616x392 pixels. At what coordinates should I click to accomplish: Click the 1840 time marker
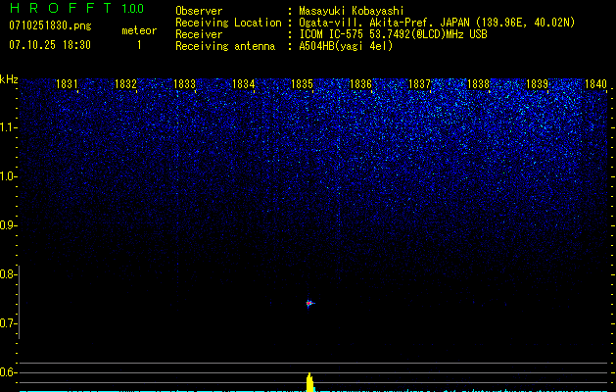[595, 85]
